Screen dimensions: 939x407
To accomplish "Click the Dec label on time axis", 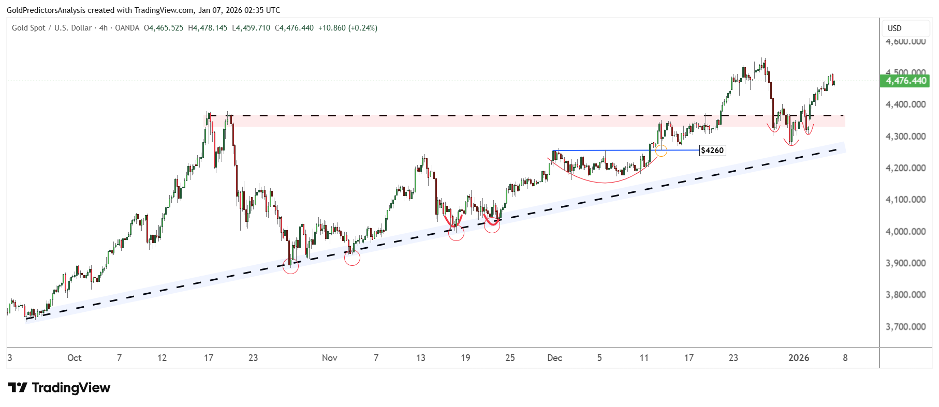I will (x=555, y=358).
